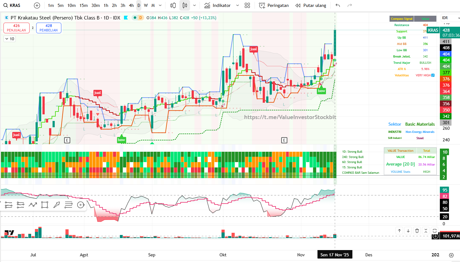Click the cyan flag icon beside IDX

pyautogui.click(x=126, y=18)
